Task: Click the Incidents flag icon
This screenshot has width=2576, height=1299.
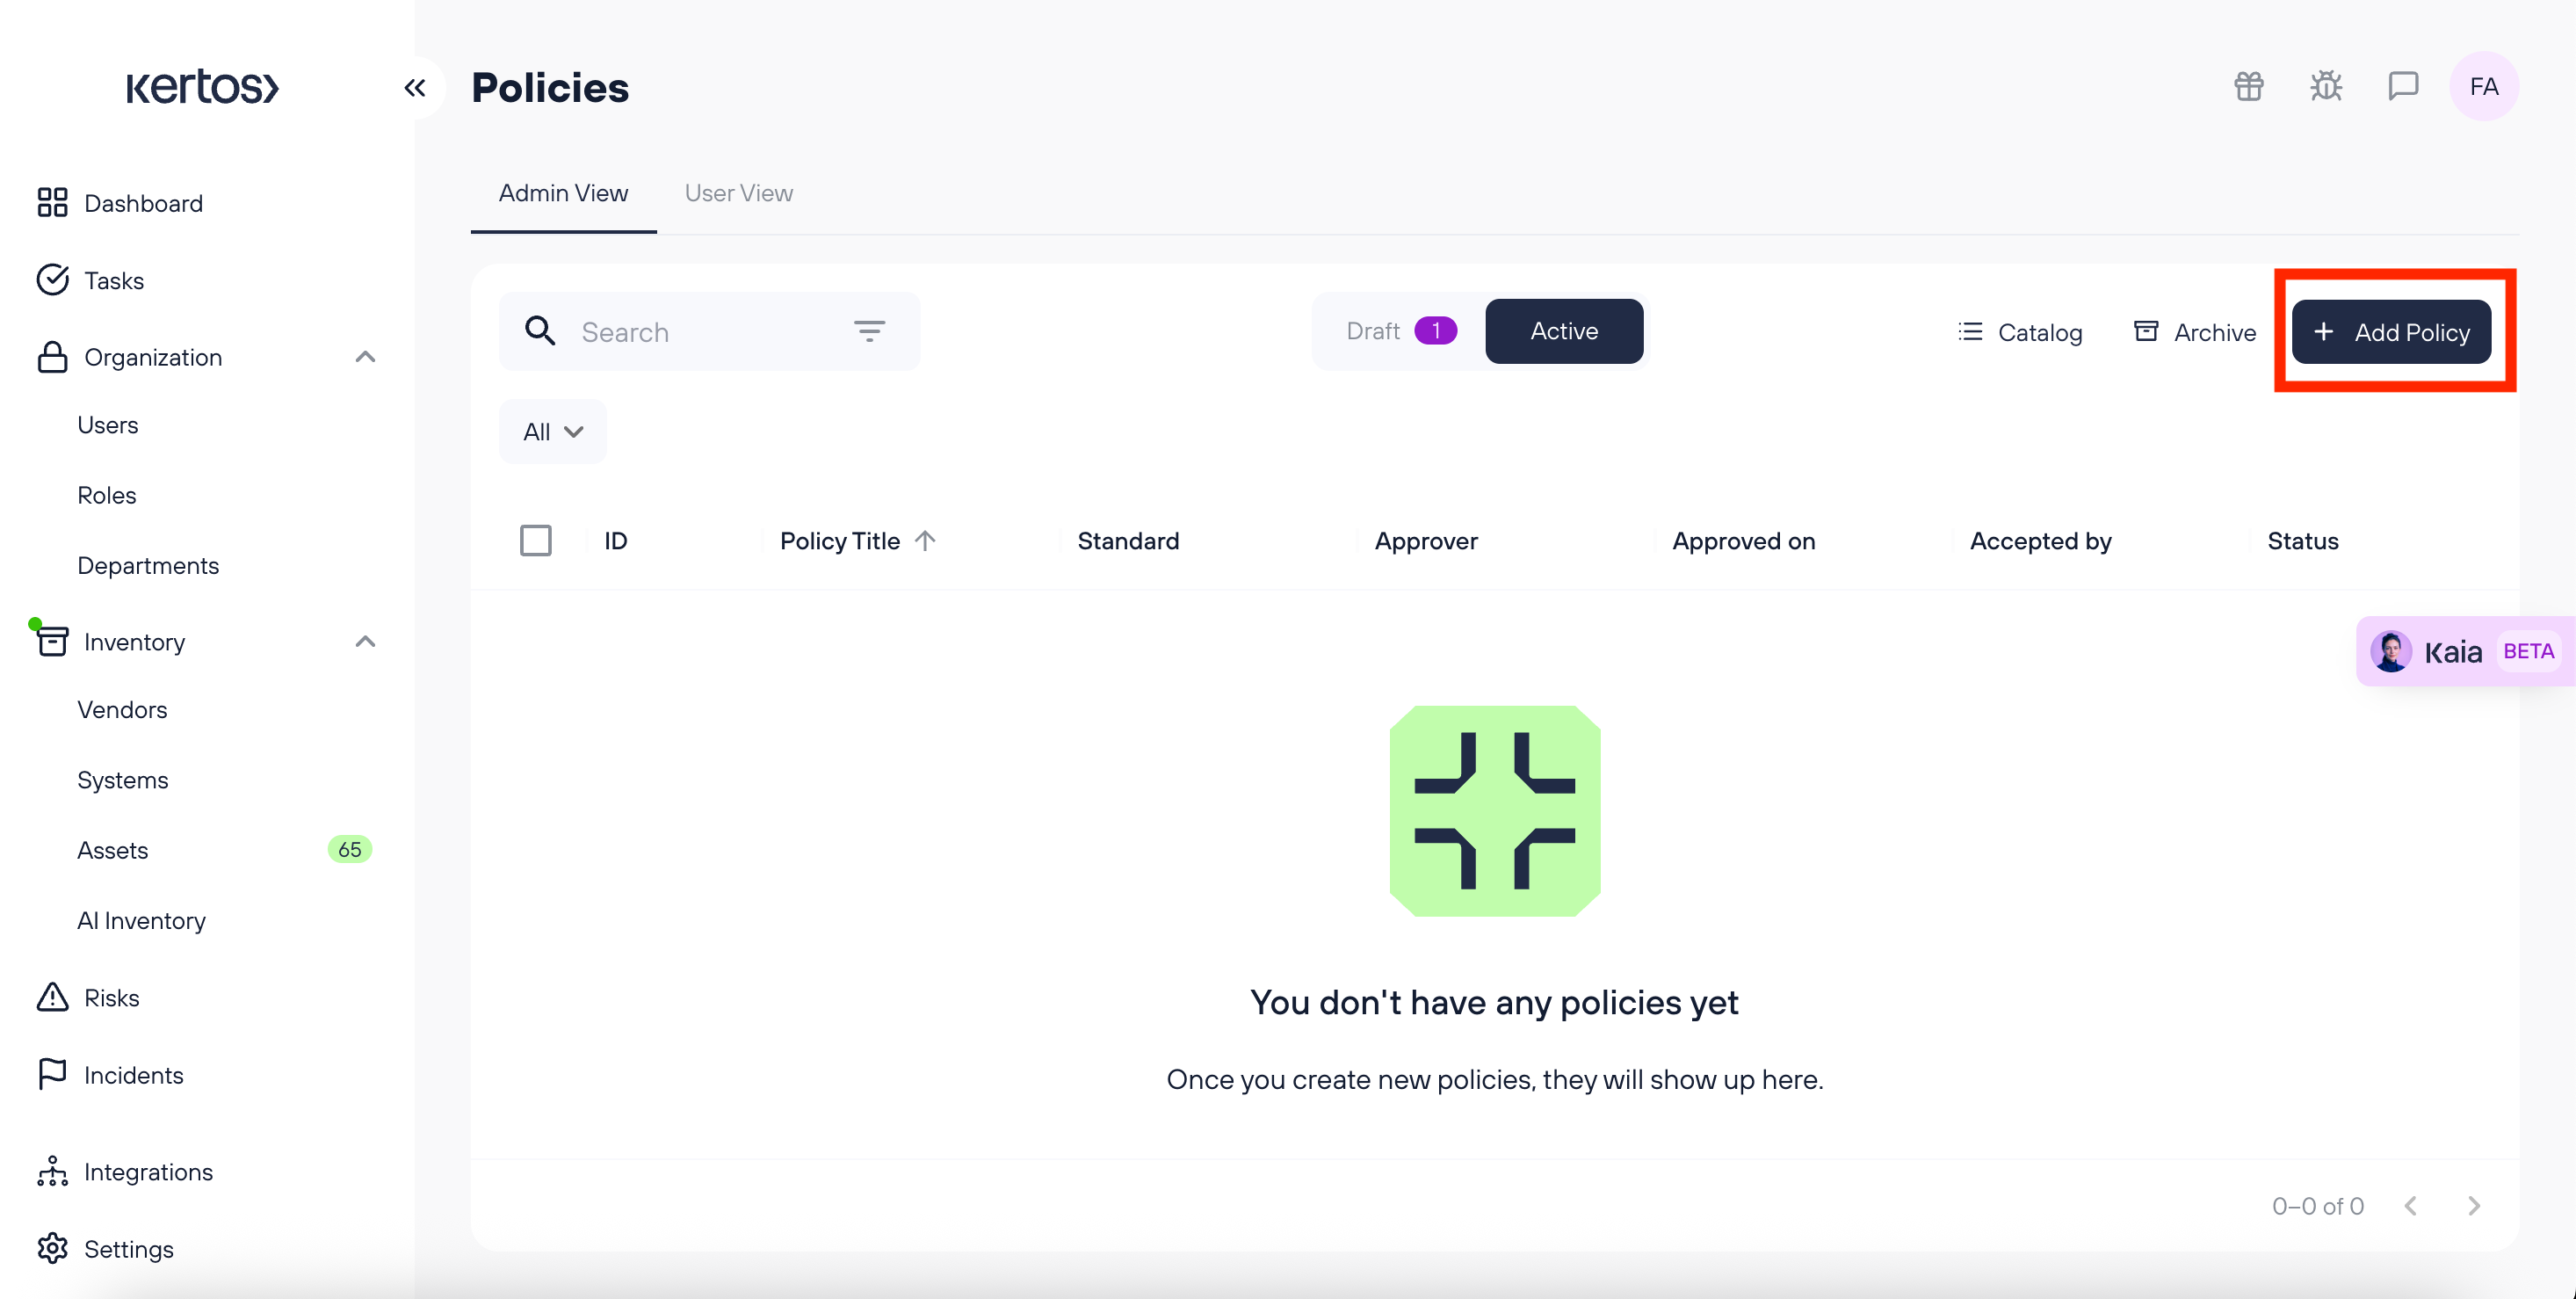Action: click(x=52, y=1074)
